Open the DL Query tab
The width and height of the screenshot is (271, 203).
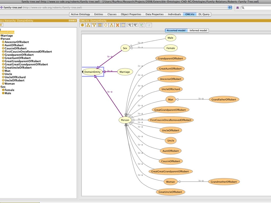tap(204, 14)
